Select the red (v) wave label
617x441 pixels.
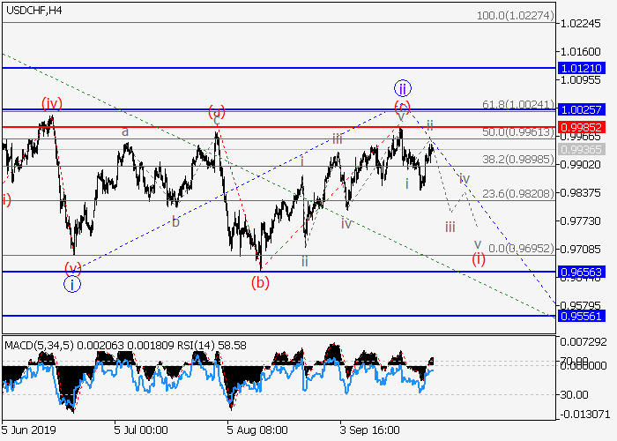point(72,267)
